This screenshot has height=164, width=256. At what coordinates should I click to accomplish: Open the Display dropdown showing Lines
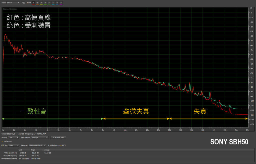[x=13, y=137]
